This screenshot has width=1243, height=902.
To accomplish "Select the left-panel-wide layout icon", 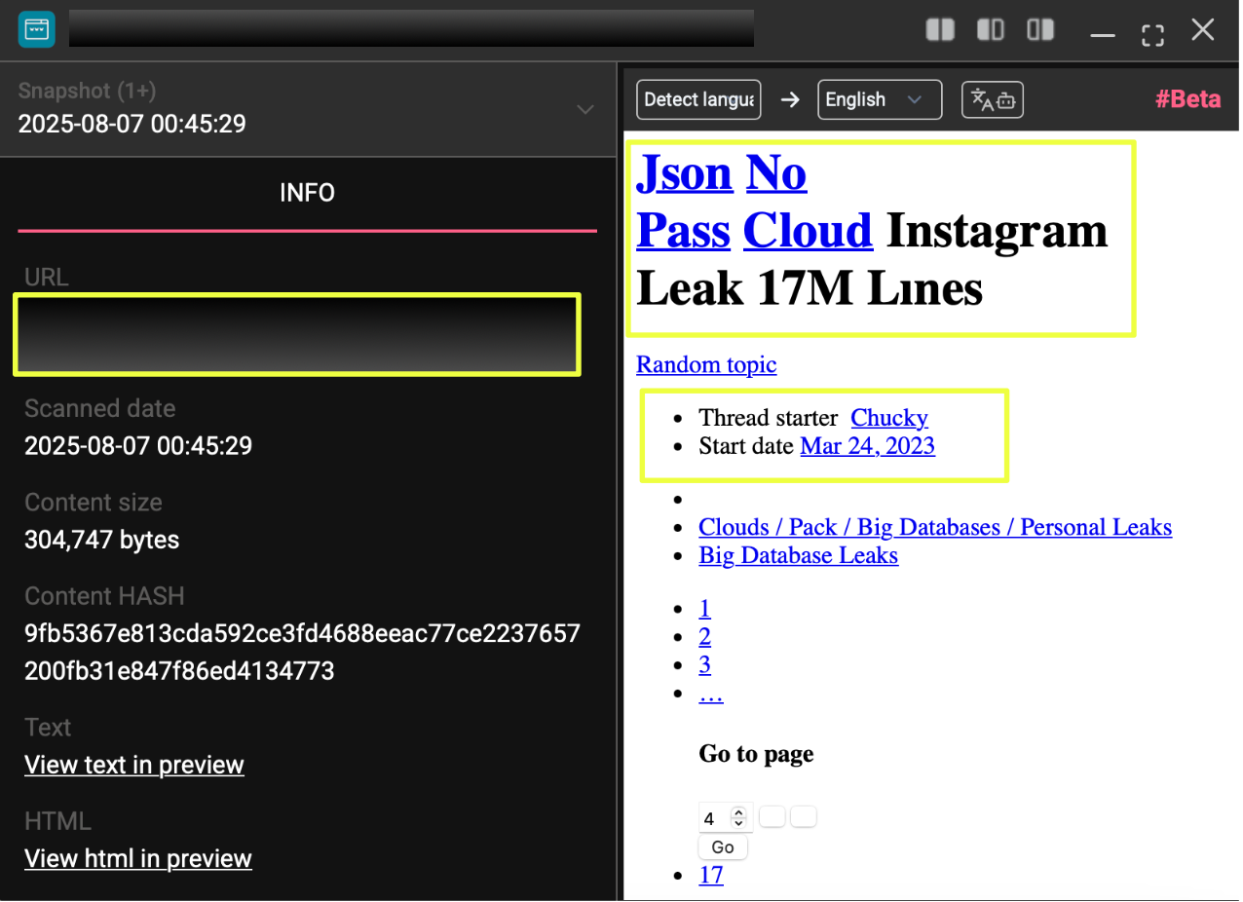I will (x=990, y=30).
